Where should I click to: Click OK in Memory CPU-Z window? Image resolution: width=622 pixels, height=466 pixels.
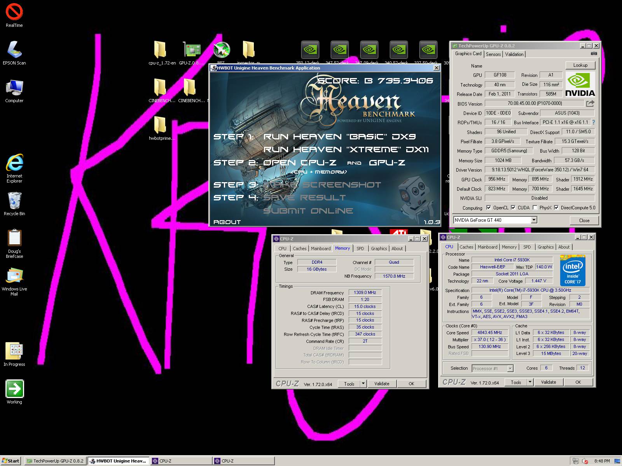point(411,384)
